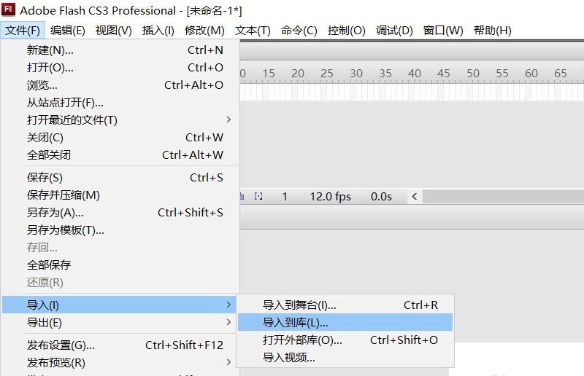The image size is (584, 376).
Task: Open the 帮助(H) menu
Action: tap(492, 30)
